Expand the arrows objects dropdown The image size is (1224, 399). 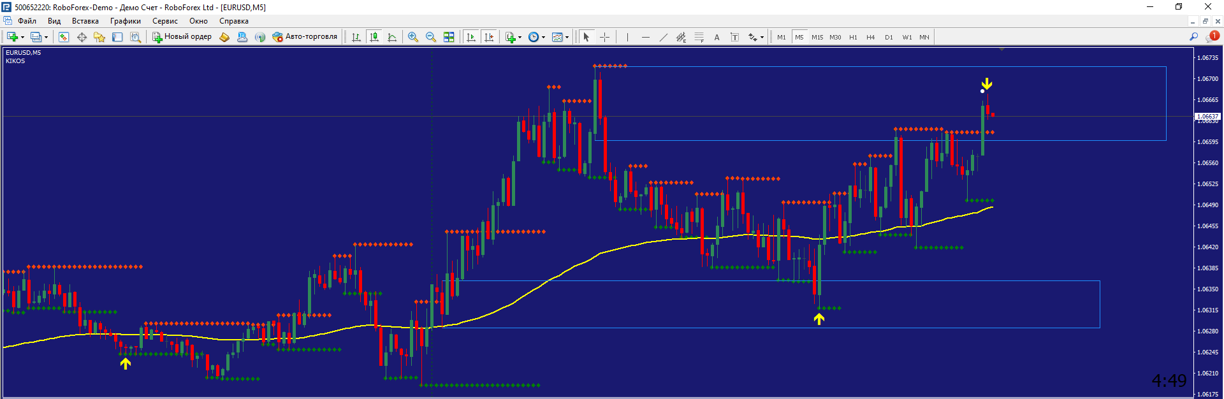[762, 37]
